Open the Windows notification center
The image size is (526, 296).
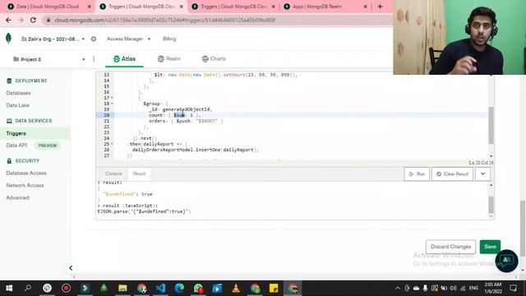(x=513, y=288)
